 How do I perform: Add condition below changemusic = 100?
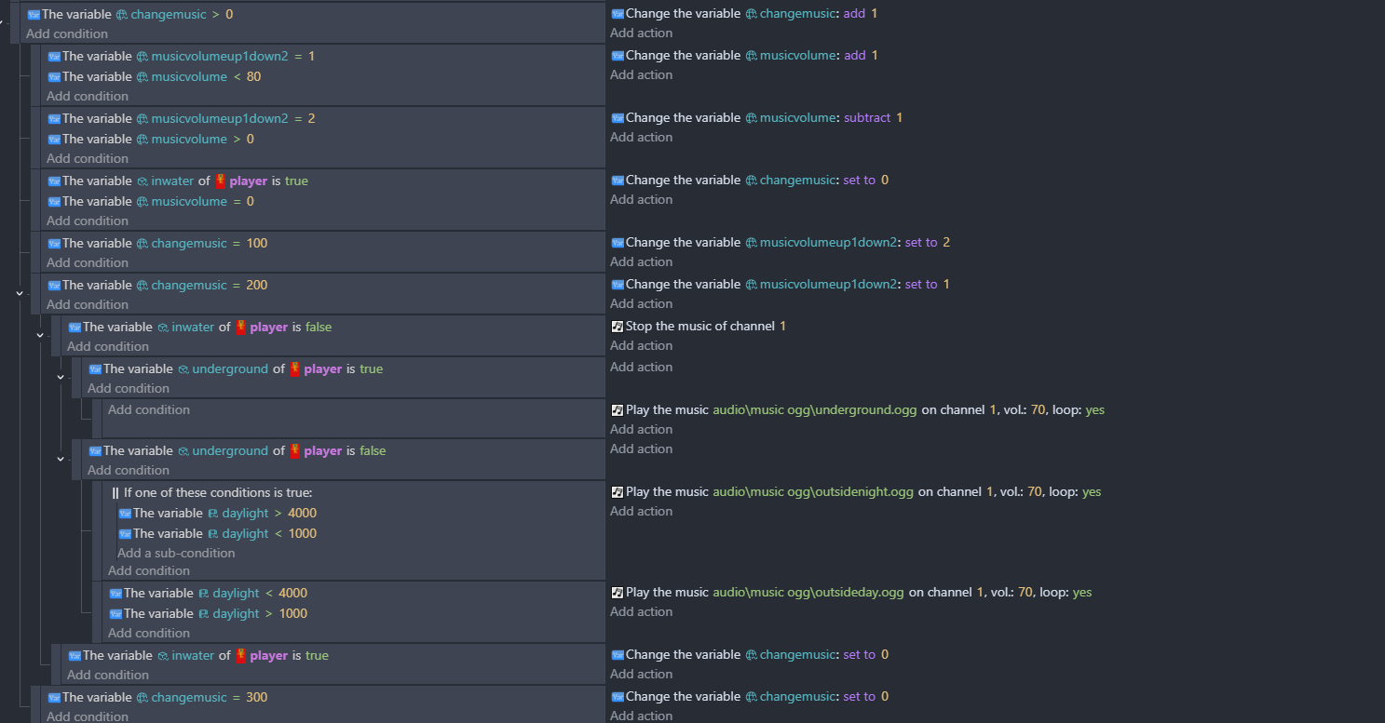pyautogui.click(x=88, y=262)
